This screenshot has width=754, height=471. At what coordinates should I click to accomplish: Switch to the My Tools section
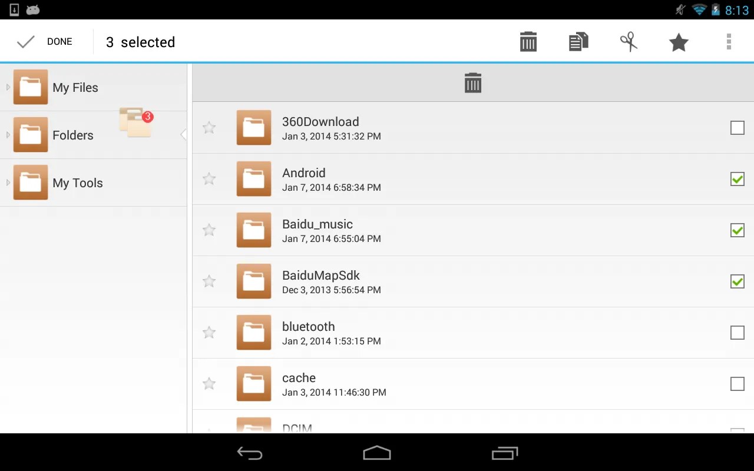pyautogui.click(x=77, y=183)
